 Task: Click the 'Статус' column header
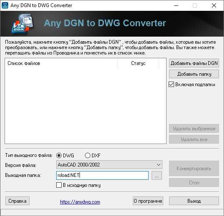[x=138, y=63]
